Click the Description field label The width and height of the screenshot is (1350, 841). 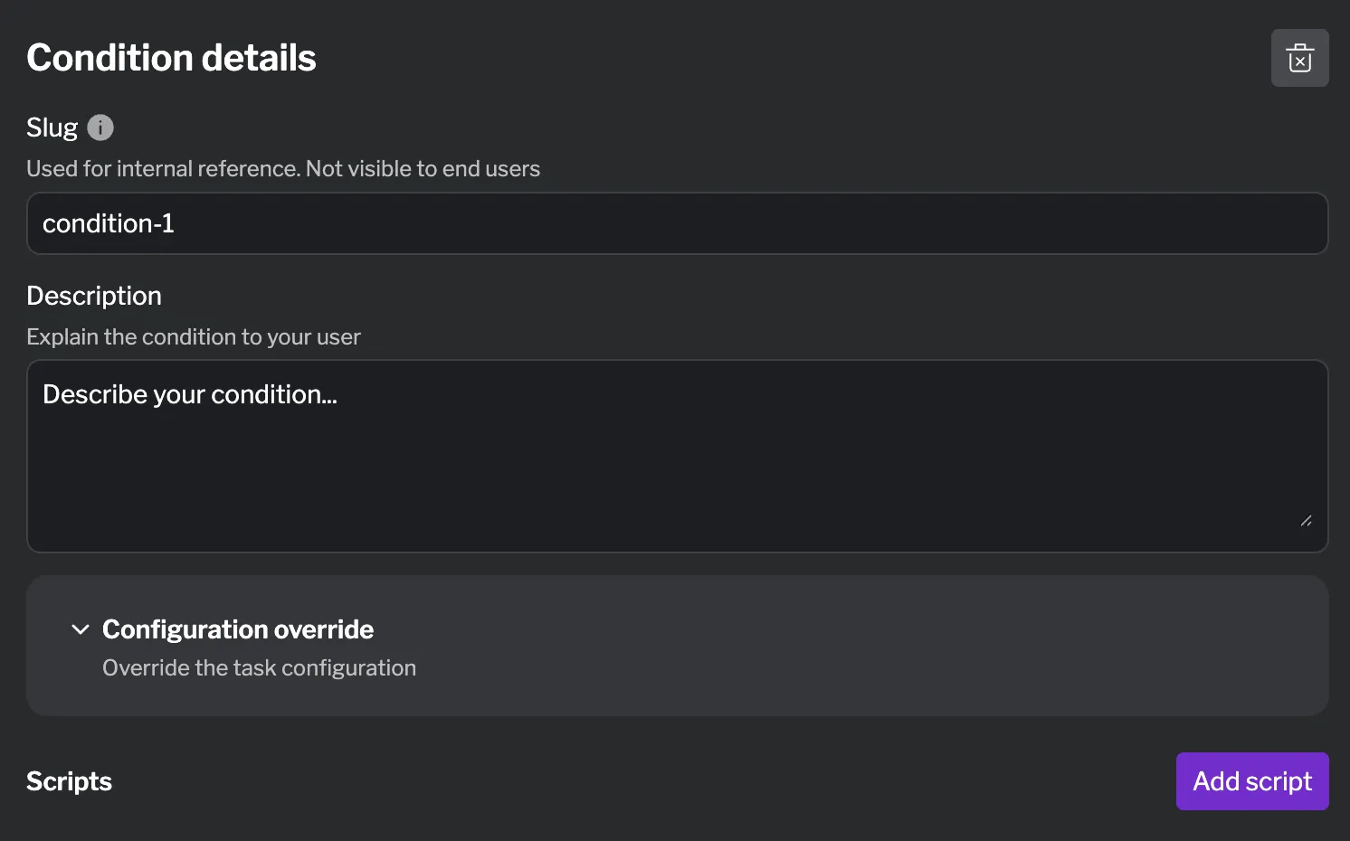tap(94, 296)
